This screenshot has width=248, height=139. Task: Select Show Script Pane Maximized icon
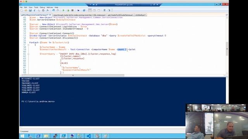(x=99, y=10)
